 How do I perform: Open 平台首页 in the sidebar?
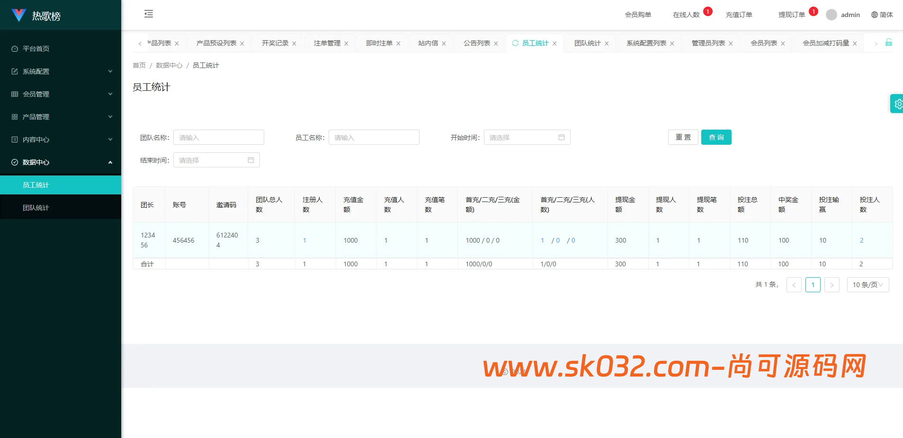[61, 49]
